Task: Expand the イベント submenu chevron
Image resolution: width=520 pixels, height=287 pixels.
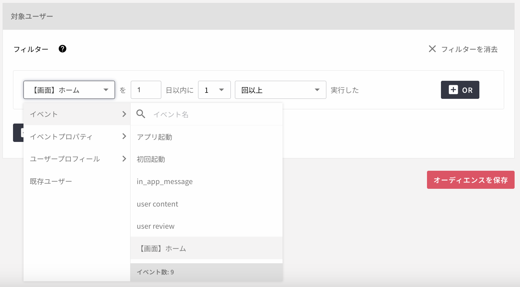Action: (124, 114)
